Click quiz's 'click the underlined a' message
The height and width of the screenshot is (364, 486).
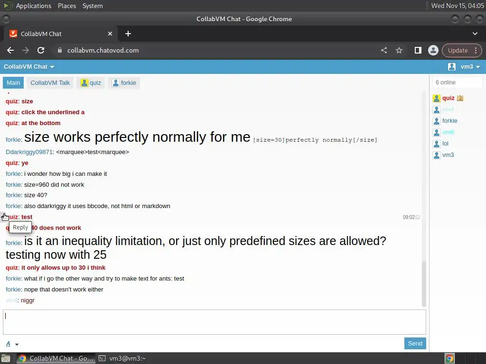point(53,112)
